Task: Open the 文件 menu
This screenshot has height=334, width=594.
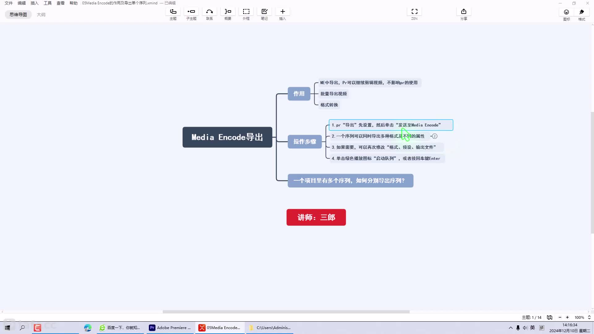Action: 9,3
